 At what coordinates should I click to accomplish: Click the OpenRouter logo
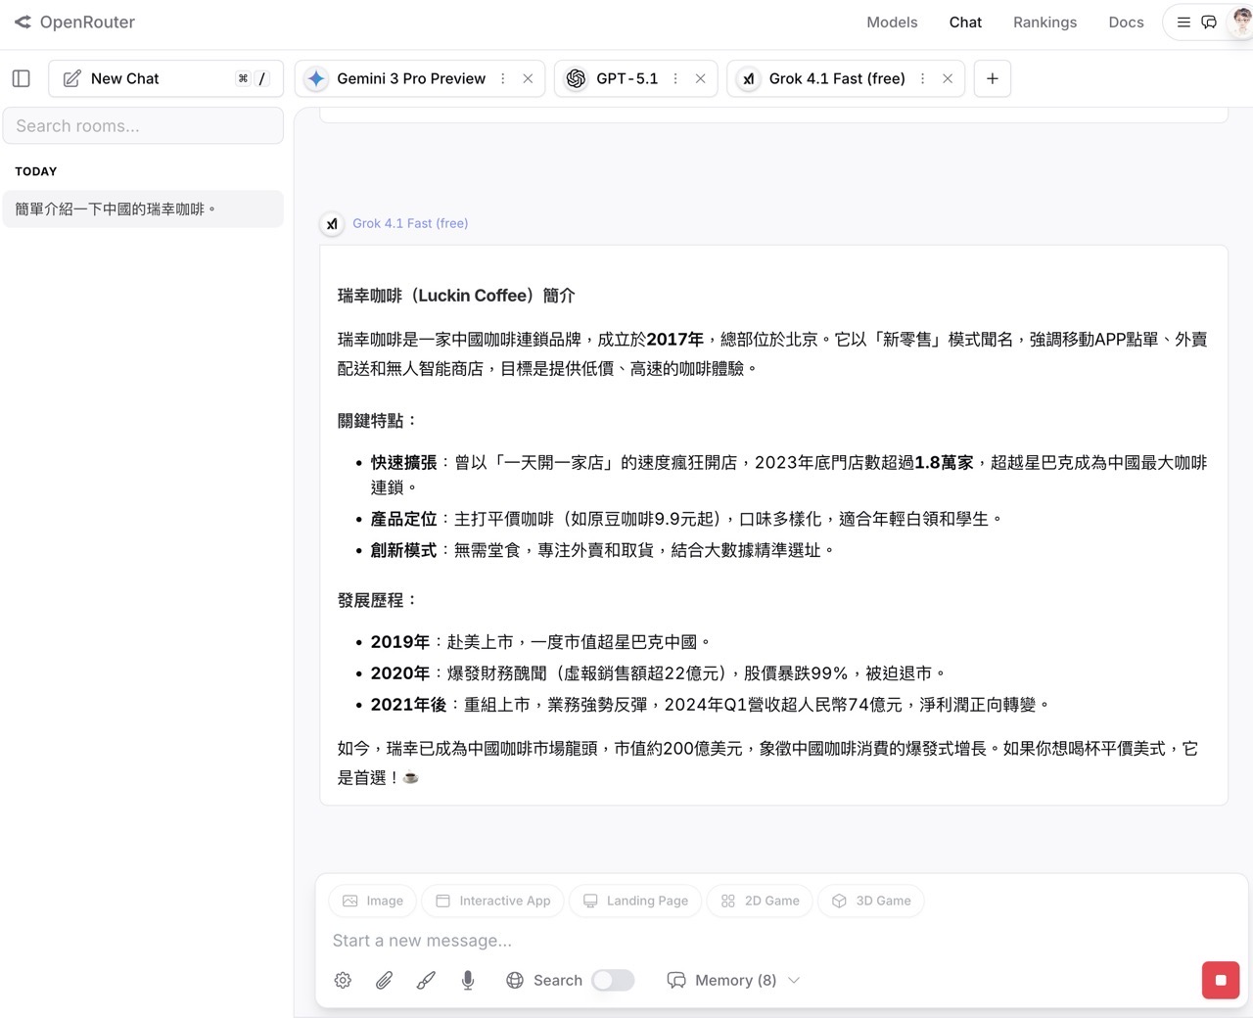click(73, 22)
